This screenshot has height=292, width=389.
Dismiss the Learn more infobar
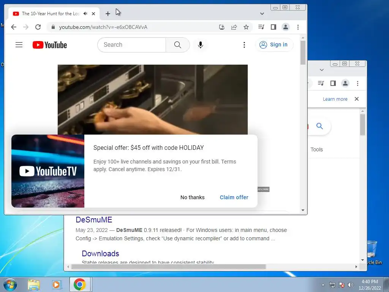(x=357, y=99)
